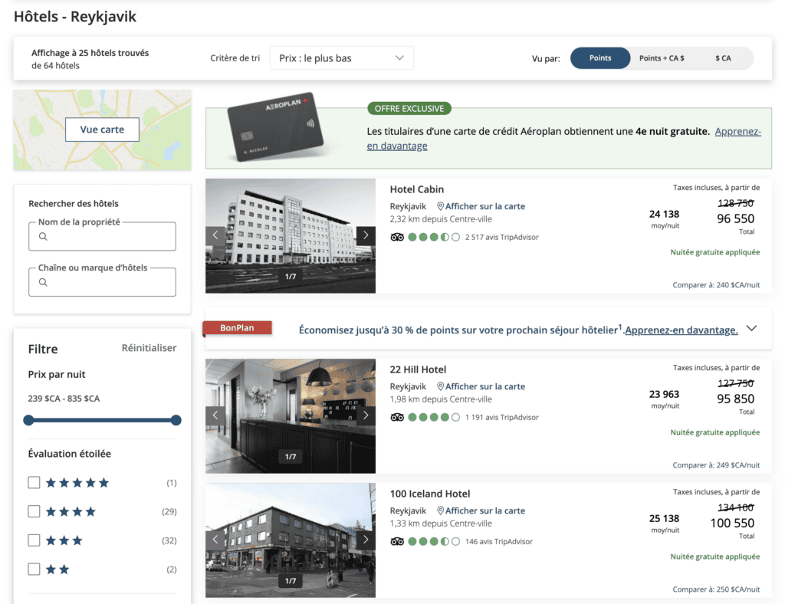
Task: Check the 3-star rating checkbox
Action: point(32,540)
